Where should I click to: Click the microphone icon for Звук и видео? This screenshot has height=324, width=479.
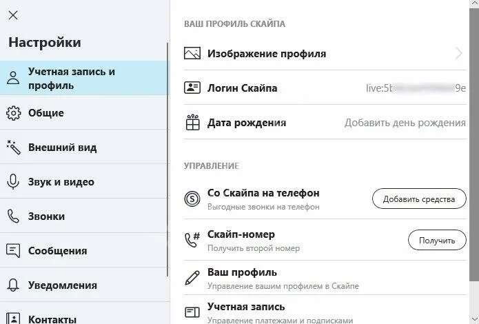pyautogui.click(x=13, y=182)
